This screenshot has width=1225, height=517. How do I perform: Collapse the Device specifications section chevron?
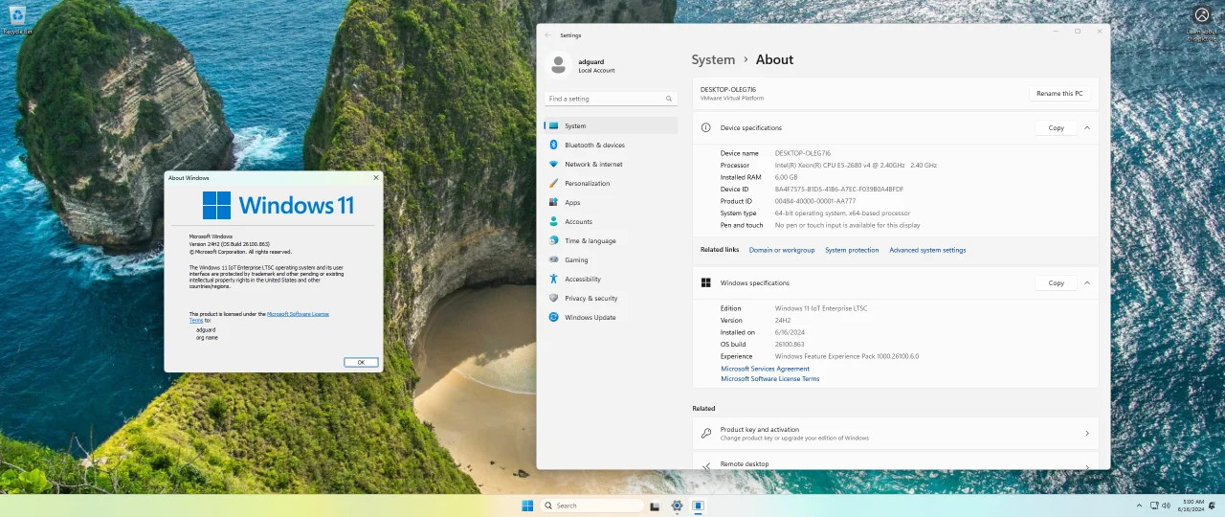(1087, 127)
